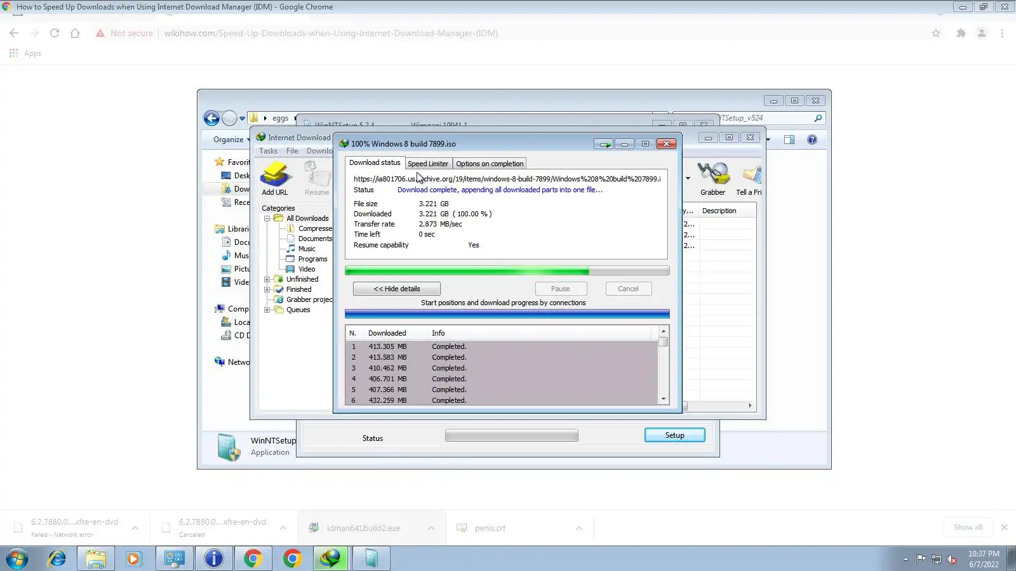Open the Chrome three-dot menu

coord(1002,33)
